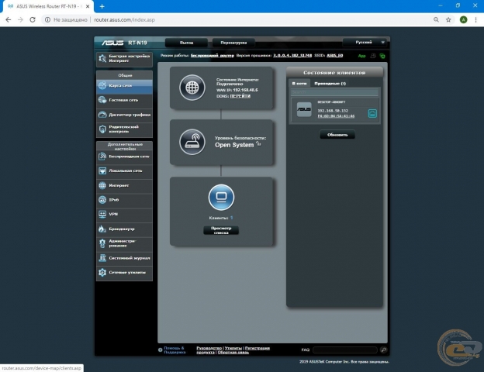The width and height of the screenshot is (484, 372).
Task: Click client connection type icon beside MAC
Action: pyautogui.click(x=372, y=113)
